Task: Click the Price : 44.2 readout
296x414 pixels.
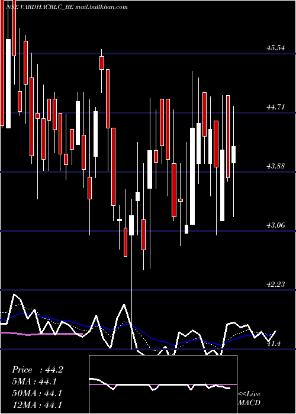Action: click(37, 370)
